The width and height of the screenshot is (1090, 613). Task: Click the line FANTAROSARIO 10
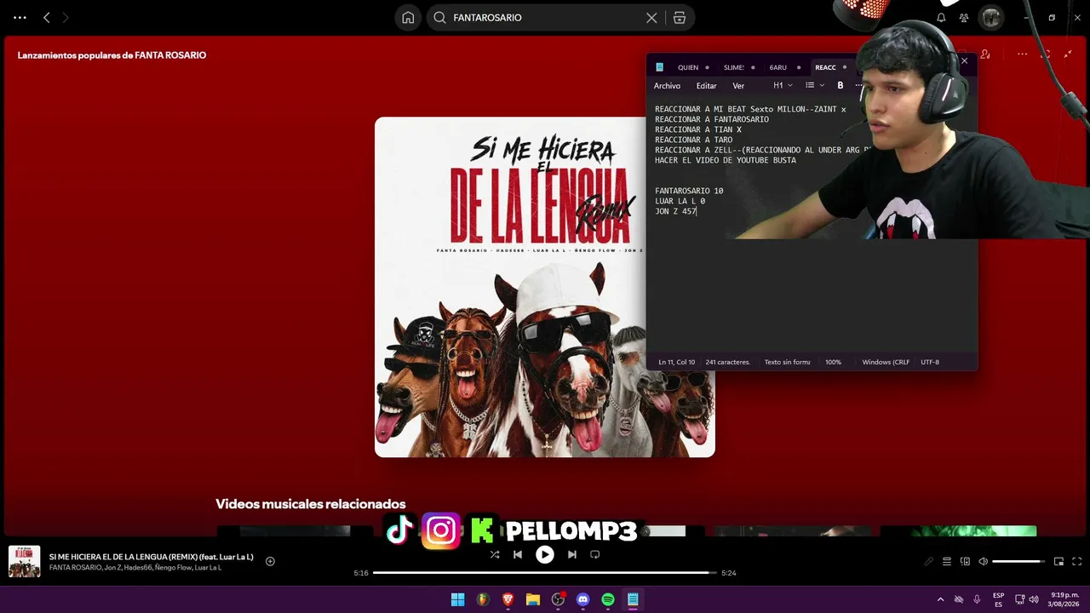(x=689, y=191)
